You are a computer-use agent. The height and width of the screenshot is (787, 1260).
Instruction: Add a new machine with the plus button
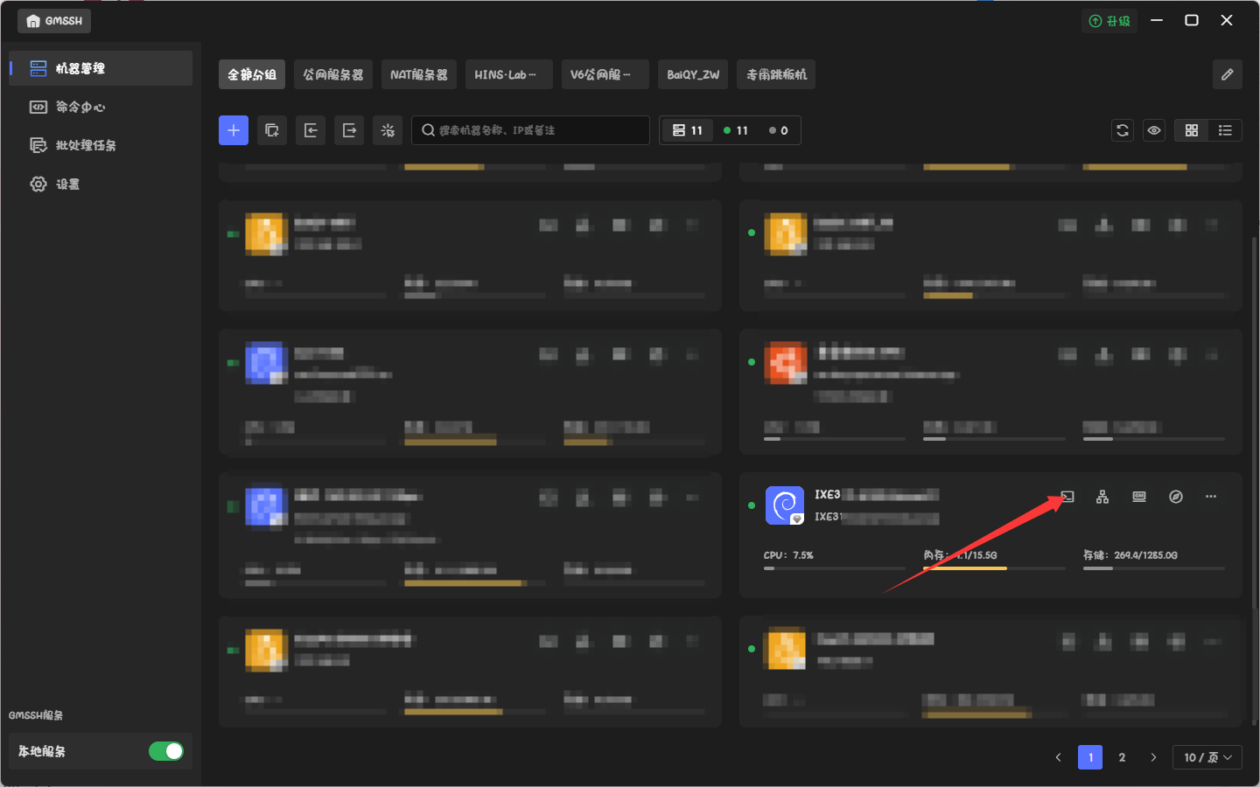pyautogui.click(x=234, y=130)
